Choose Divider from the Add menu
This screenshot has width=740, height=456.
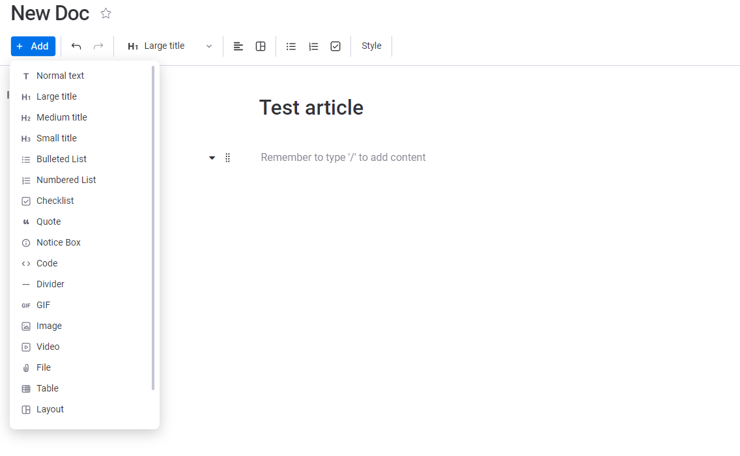[50, 284]
